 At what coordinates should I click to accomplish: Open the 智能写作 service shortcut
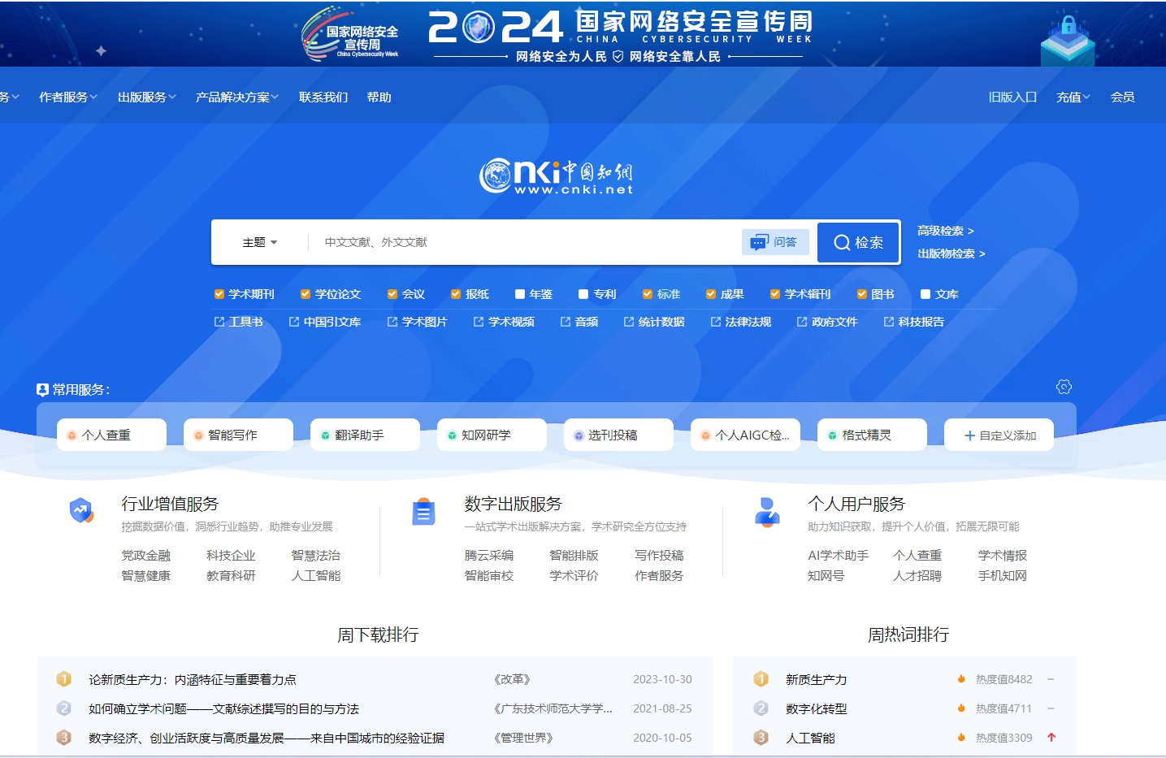[x=238, y=435]
